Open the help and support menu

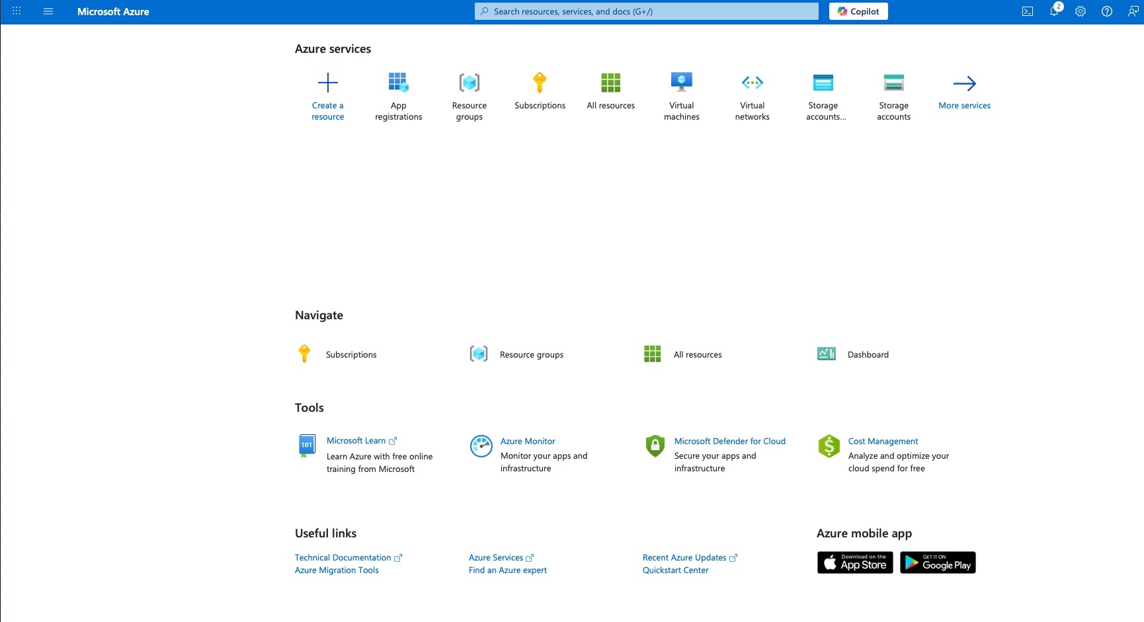(x=1106, y=11)
